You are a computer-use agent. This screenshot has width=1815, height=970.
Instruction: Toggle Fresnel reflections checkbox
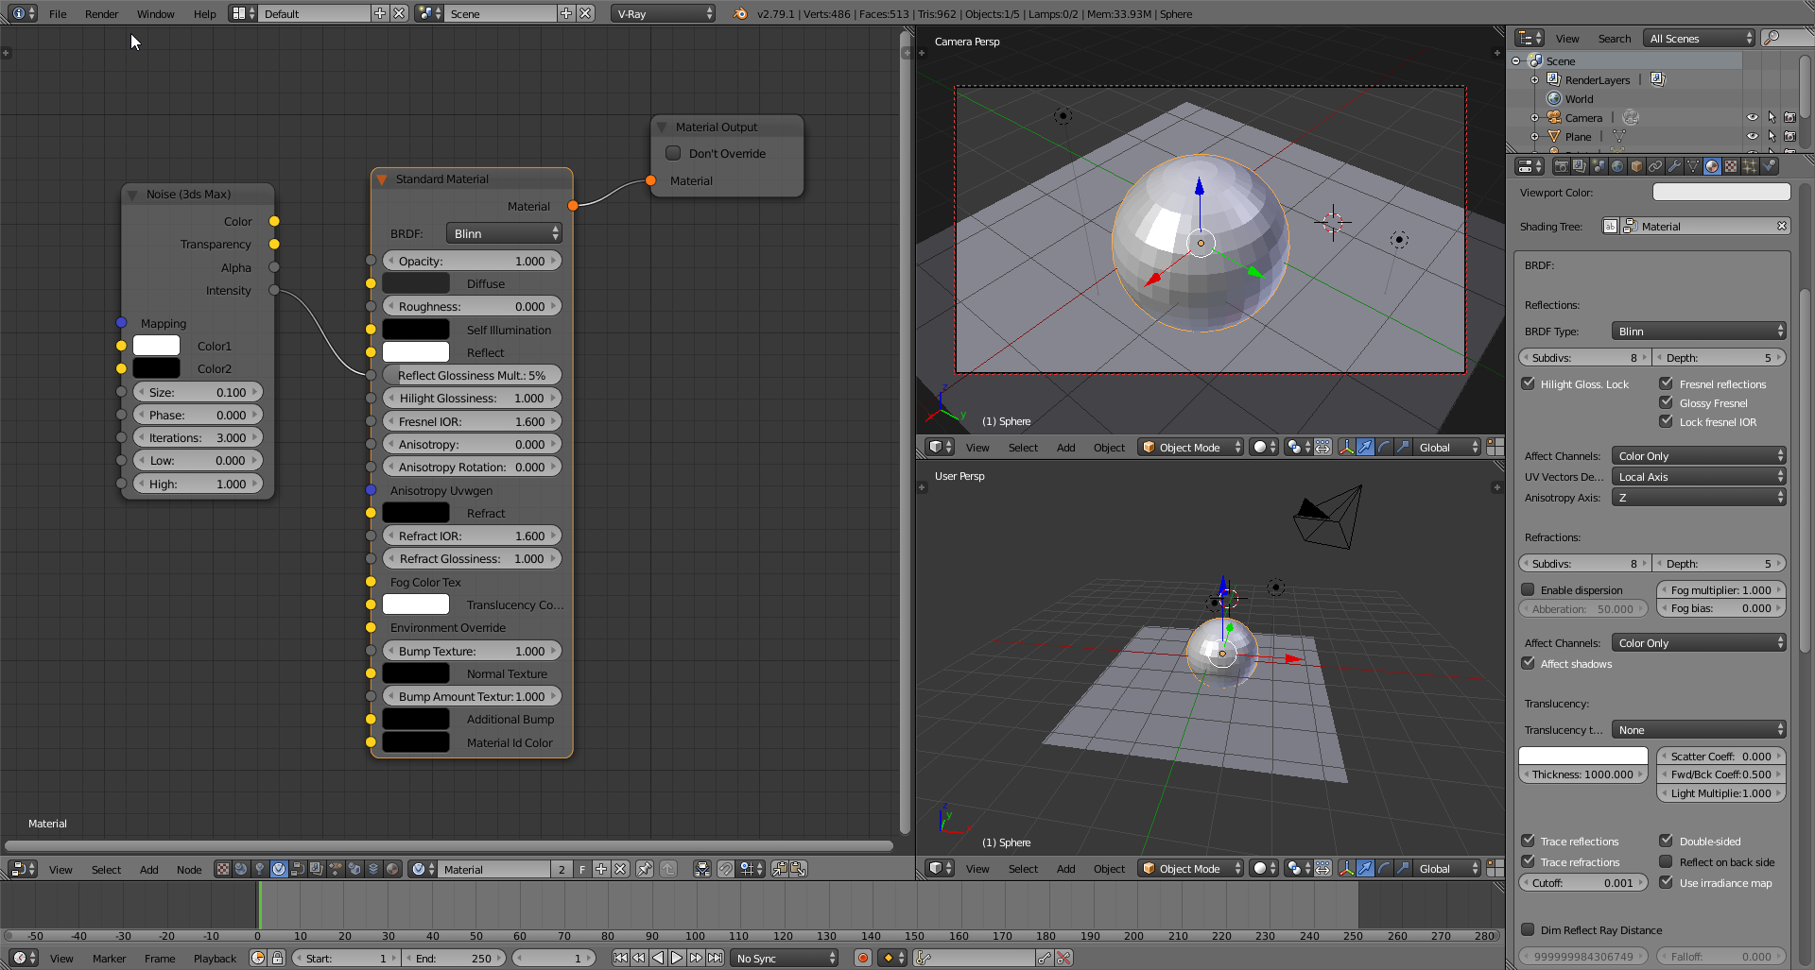[x=1667, y=383]
